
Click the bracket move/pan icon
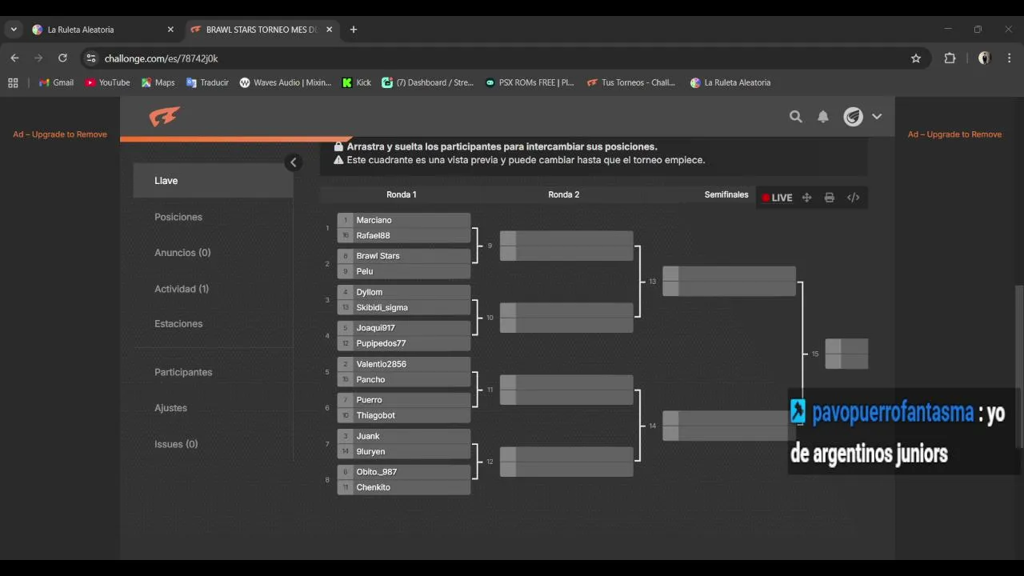tap(807, 198)
